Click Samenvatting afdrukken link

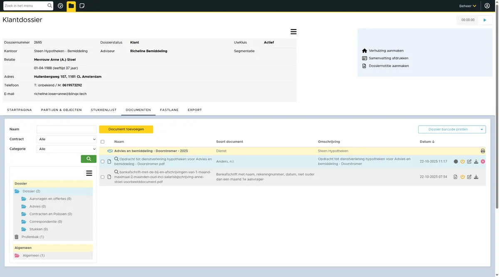[388, 58]
